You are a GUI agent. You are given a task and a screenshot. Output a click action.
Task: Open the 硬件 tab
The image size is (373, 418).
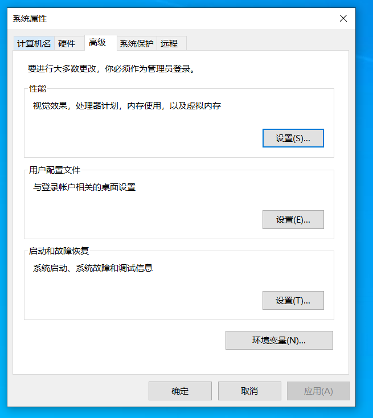click(69, 43)
